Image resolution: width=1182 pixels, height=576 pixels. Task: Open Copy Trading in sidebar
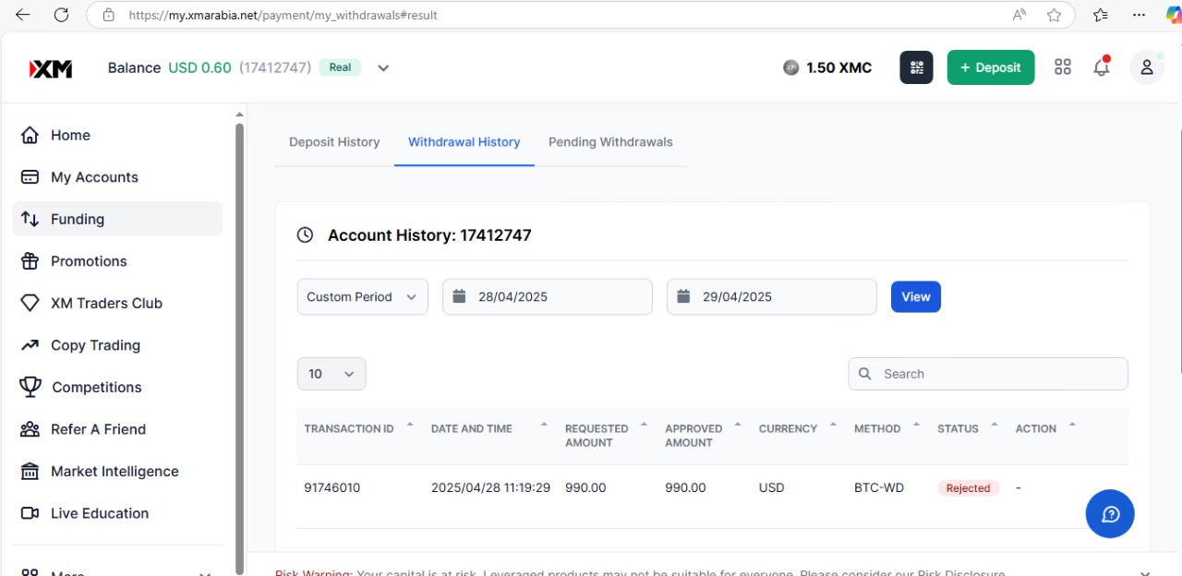[95, 345]
